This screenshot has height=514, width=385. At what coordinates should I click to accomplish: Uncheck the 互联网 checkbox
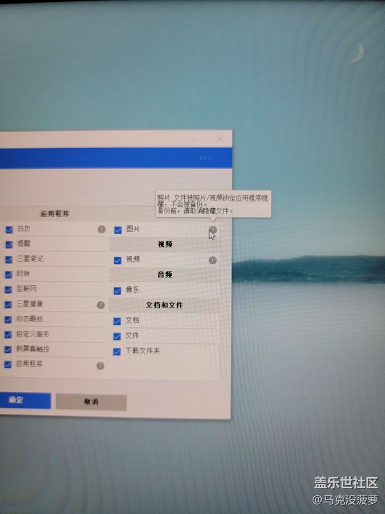tap(9, 290)
